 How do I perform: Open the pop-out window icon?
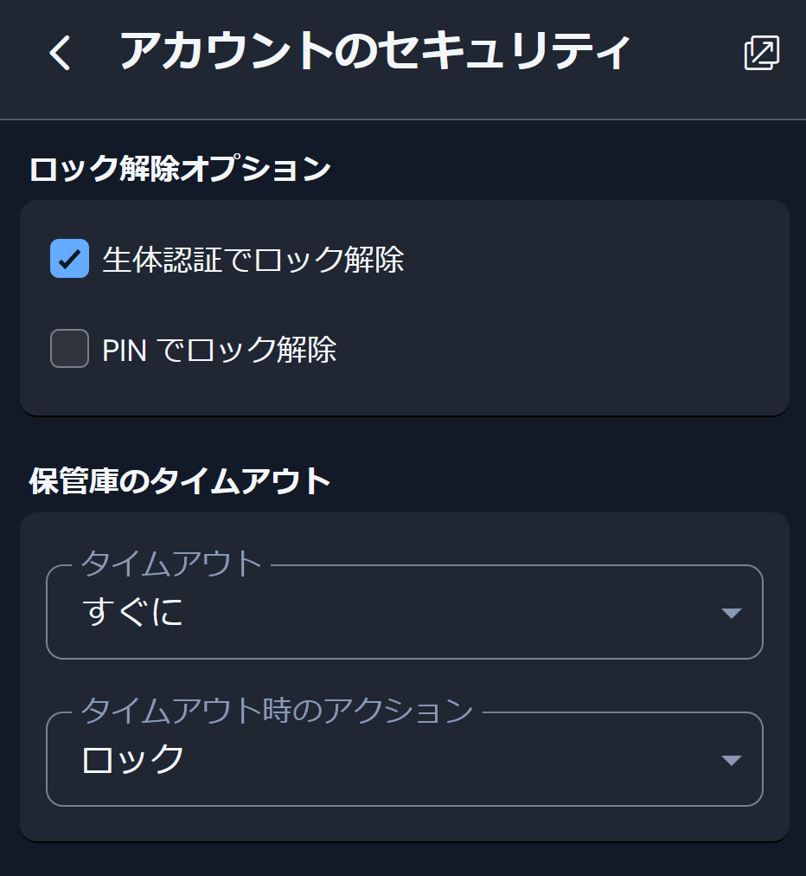[762, 53]
